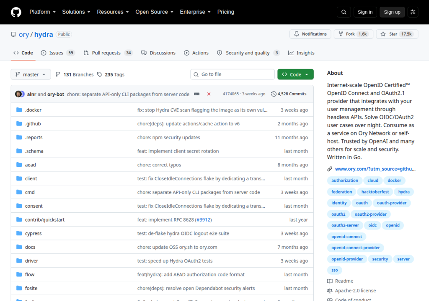Click the driver folder icon

click(x=19, y=260)
